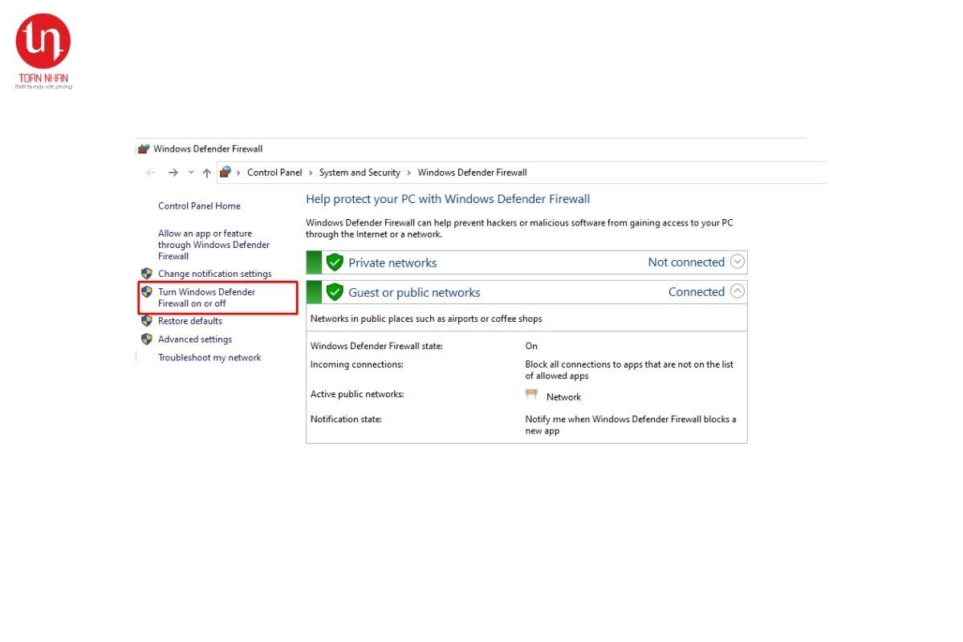
Task: Click the On firewall state value
Action: [531, 346]
